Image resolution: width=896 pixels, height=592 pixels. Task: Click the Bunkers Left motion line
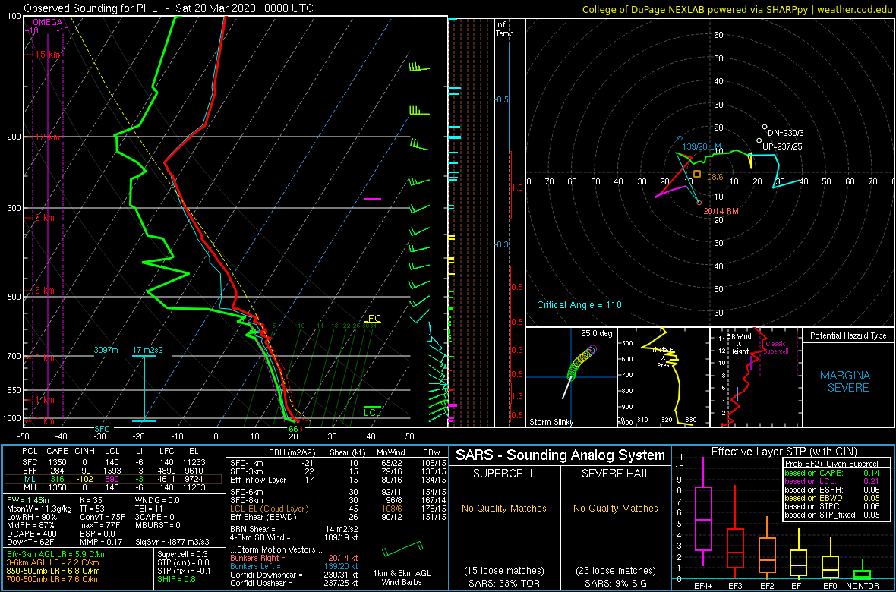pos(295,565)
